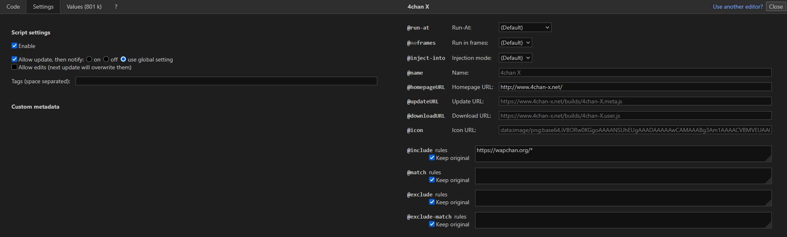
Task: Choose 'use global setting' radio option
Action: [123, 59]
